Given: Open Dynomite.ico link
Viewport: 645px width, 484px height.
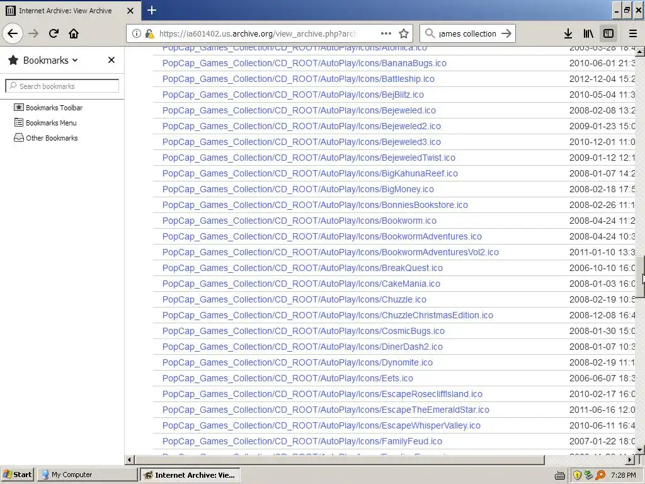Looking at the screenshot, I should click(297, 362).
